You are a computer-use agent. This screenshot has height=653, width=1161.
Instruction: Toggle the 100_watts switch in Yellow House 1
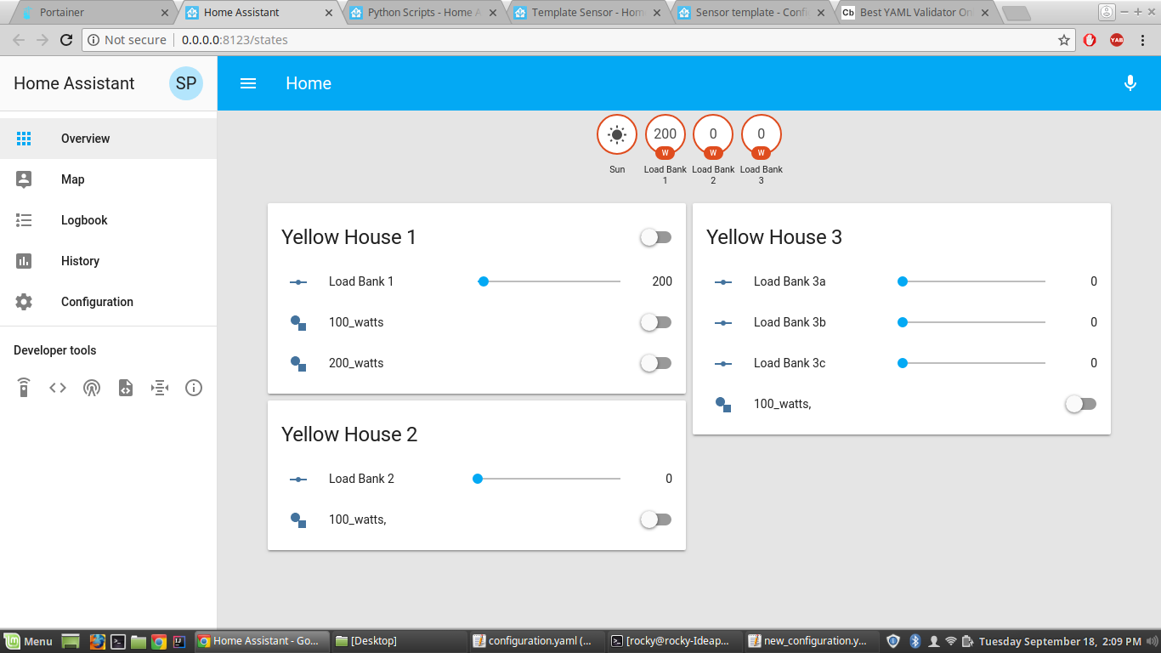pos(655,322)
